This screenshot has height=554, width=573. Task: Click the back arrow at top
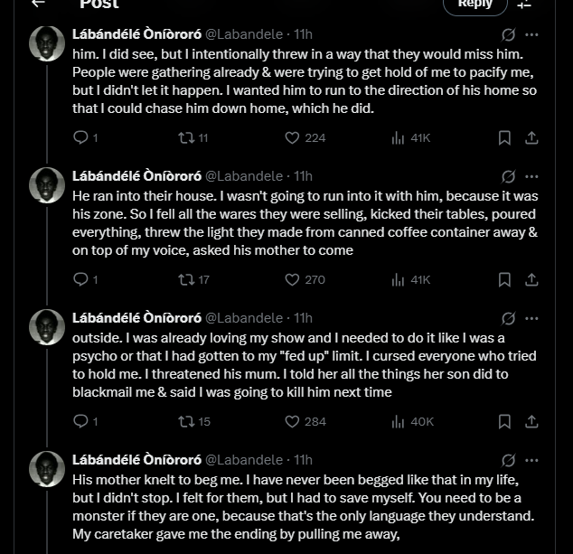pos(38,5)
